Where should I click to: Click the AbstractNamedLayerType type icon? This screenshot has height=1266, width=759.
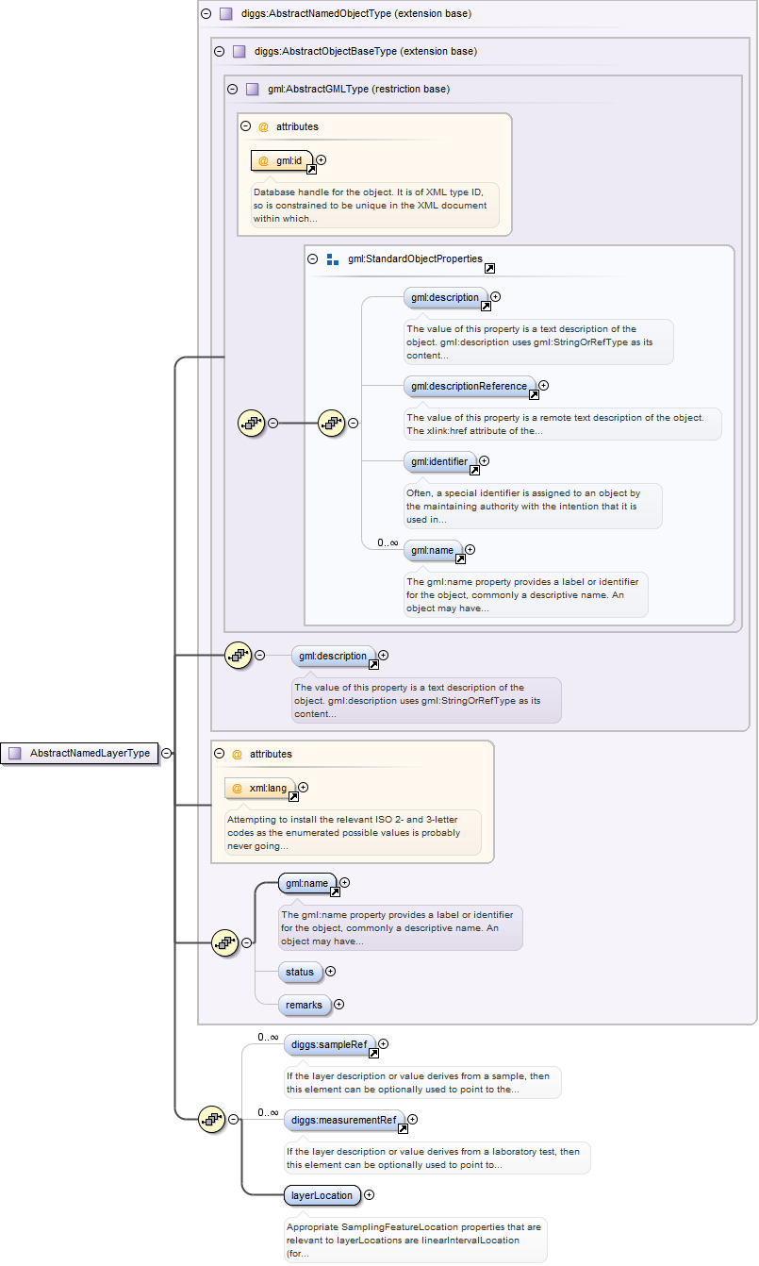point(15,754)
